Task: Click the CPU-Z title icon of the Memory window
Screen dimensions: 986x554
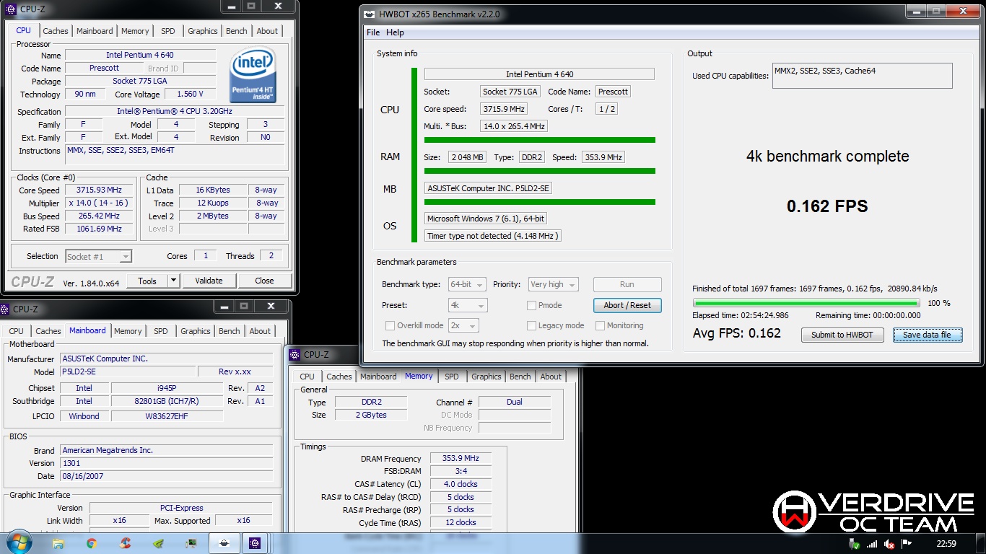Action: [x=295, y=354]
